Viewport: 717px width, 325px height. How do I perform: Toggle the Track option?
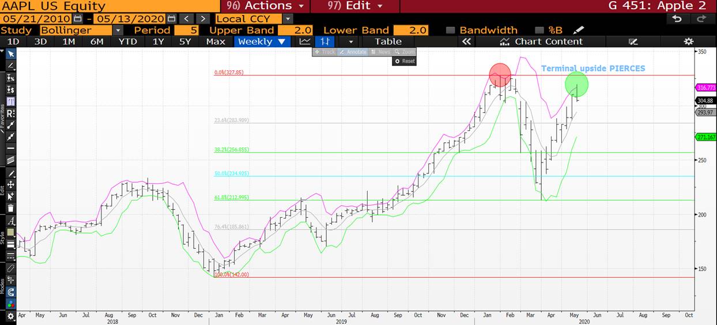(x=324, y=52)
